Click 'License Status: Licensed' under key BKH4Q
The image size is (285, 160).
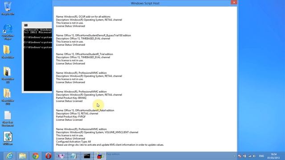(69, 101)
